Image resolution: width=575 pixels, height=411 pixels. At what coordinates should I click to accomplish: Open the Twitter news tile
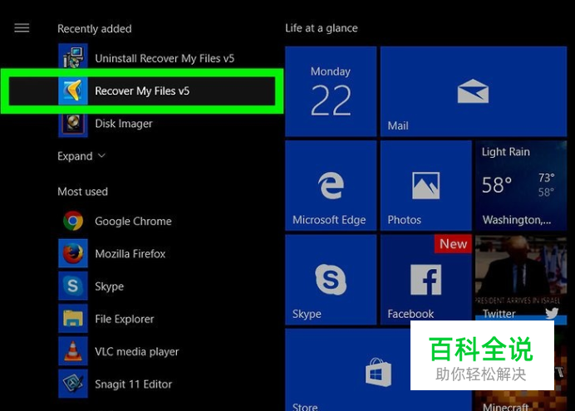pos(521,278)
